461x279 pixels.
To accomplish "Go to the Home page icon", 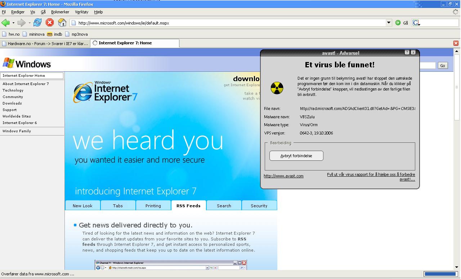I will click(62, 23).
